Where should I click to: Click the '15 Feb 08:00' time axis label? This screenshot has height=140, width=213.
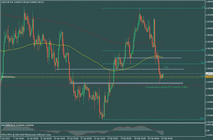[x=153, y=139]
